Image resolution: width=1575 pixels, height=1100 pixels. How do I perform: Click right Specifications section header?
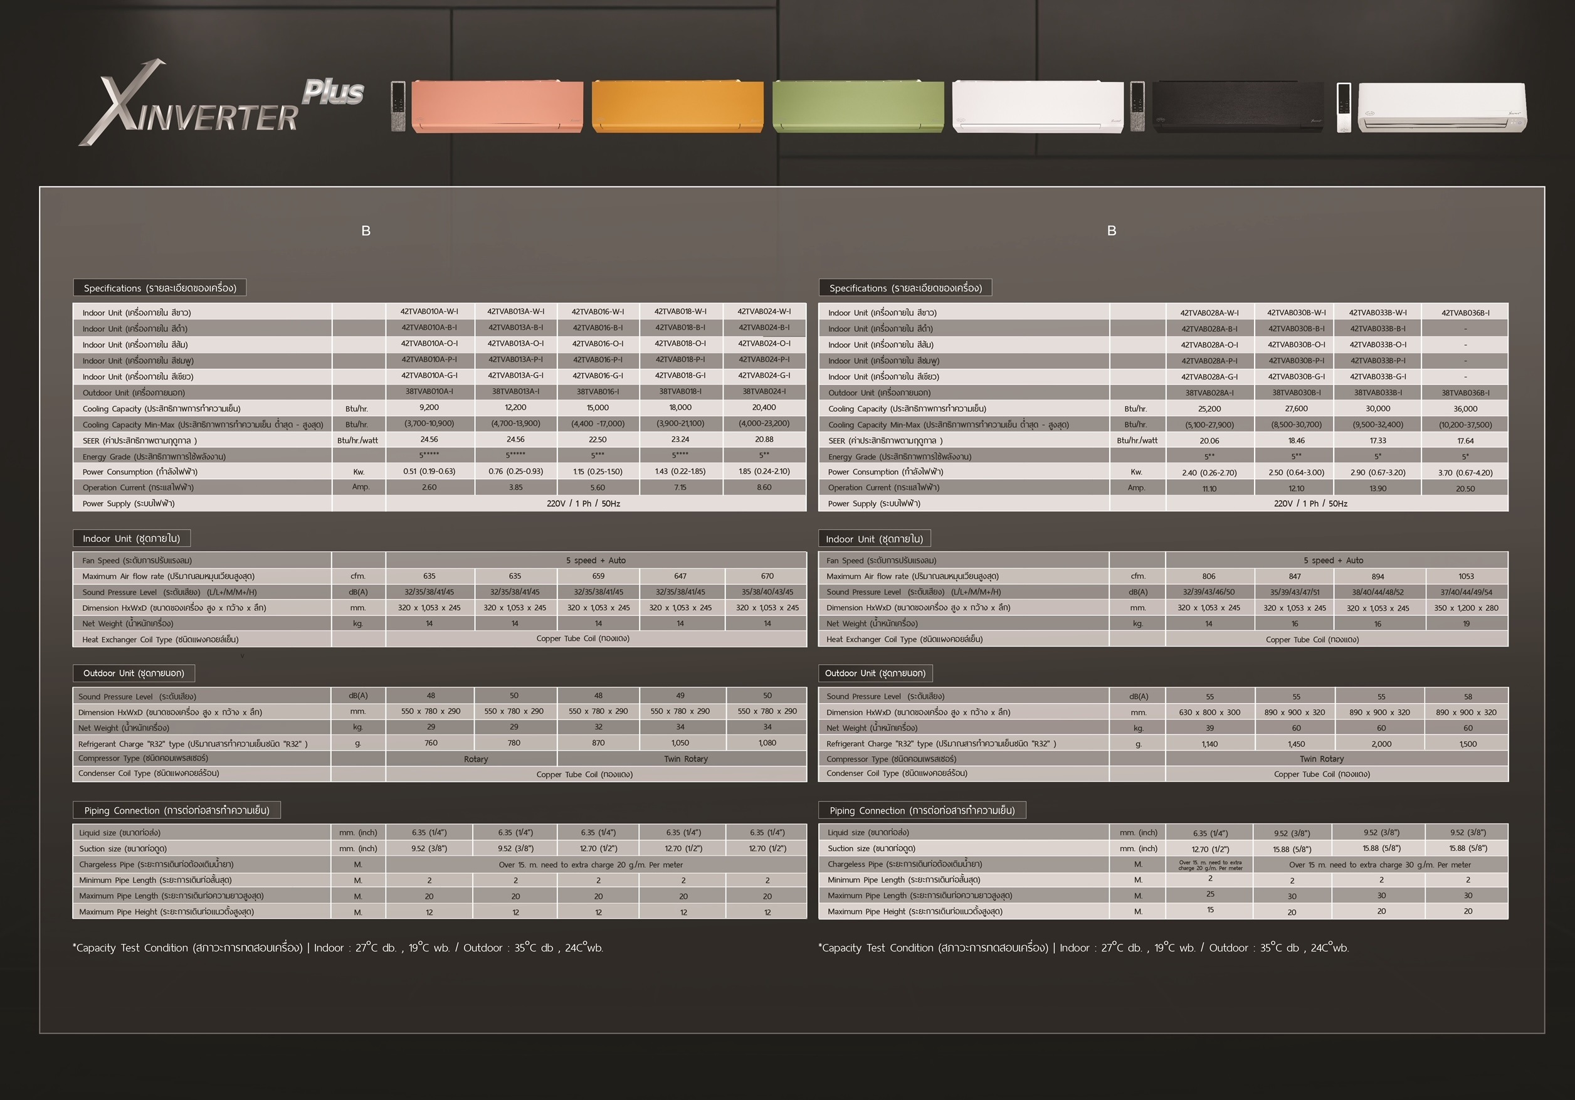coord(905,287)
